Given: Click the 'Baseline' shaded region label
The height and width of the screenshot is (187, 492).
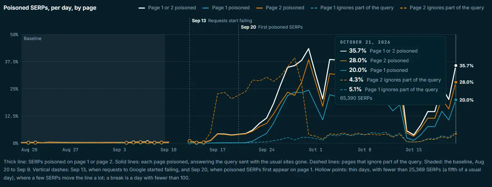Looking at the screenshot, I should (33, 39).
